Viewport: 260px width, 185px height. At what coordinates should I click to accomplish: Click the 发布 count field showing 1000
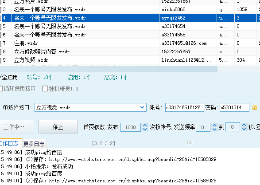[x=131, y=127]
